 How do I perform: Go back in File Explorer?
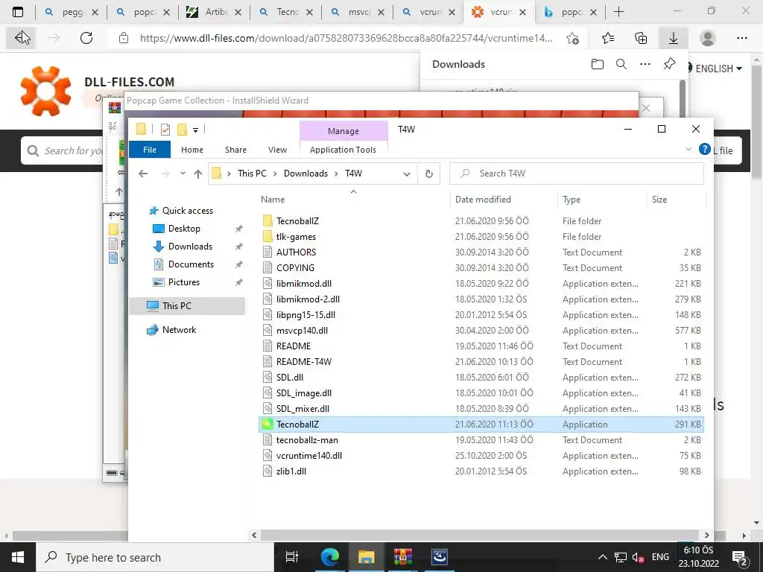pos(142,174)
